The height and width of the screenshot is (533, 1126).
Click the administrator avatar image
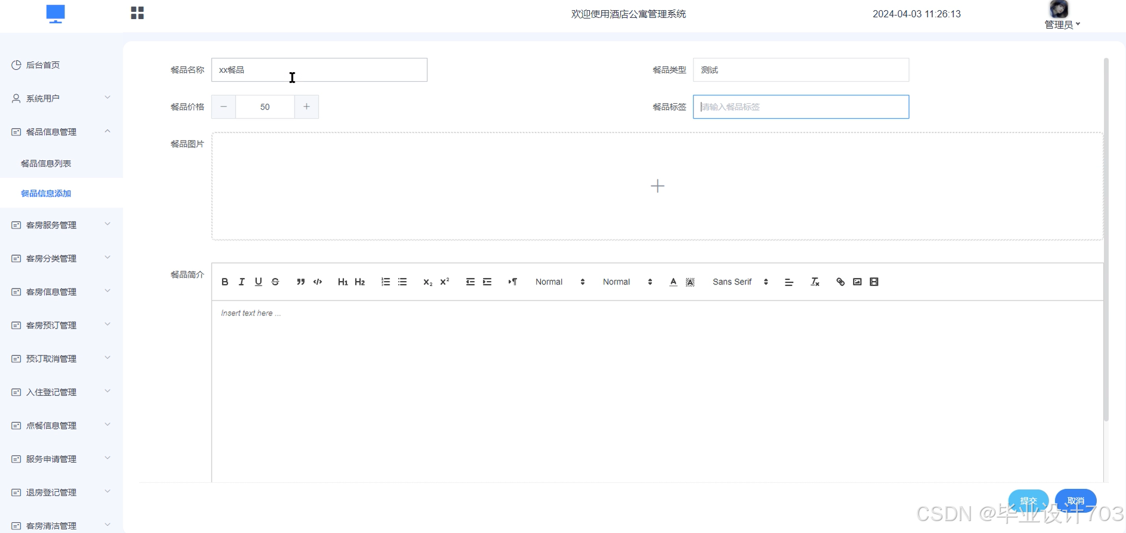[x=1059, y=9]
